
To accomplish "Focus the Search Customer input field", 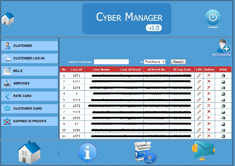I will coord(111,62).
